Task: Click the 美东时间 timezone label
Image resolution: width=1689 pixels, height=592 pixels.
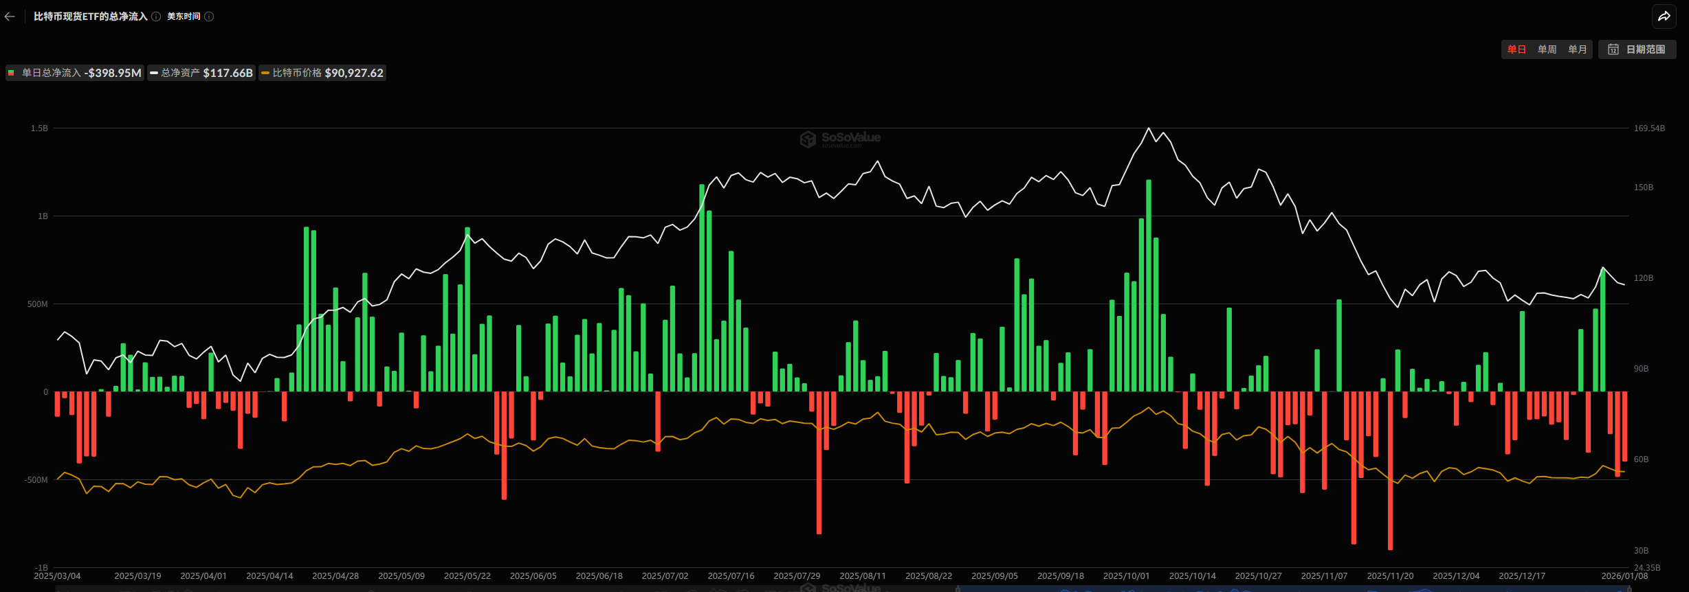Action: pyautogui.click(x=184, y=16)
